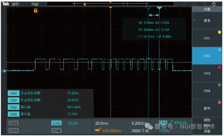224x136 pixels.
Task: Click the orange trigger position T marker
Action: point(35,11)
